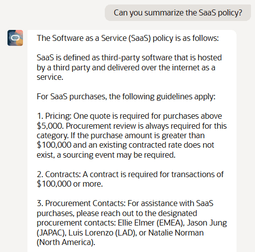Click the "$100,000 or more" text under Contracts
Image resolution: width=255 pixels, height=252 pixels.
tap(69, 184)
